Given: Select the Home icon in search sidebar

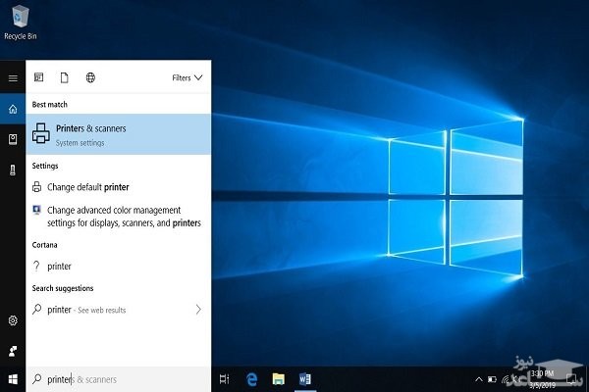Looking at the screenshot, I should point(13,109).
